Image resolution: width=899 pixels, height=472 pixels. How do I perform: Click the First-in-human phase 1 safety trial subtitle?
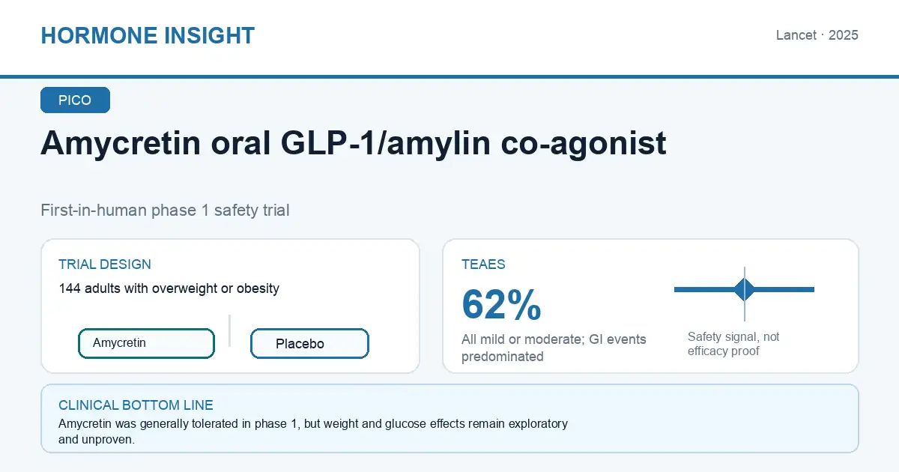click(x=165, y=211)
